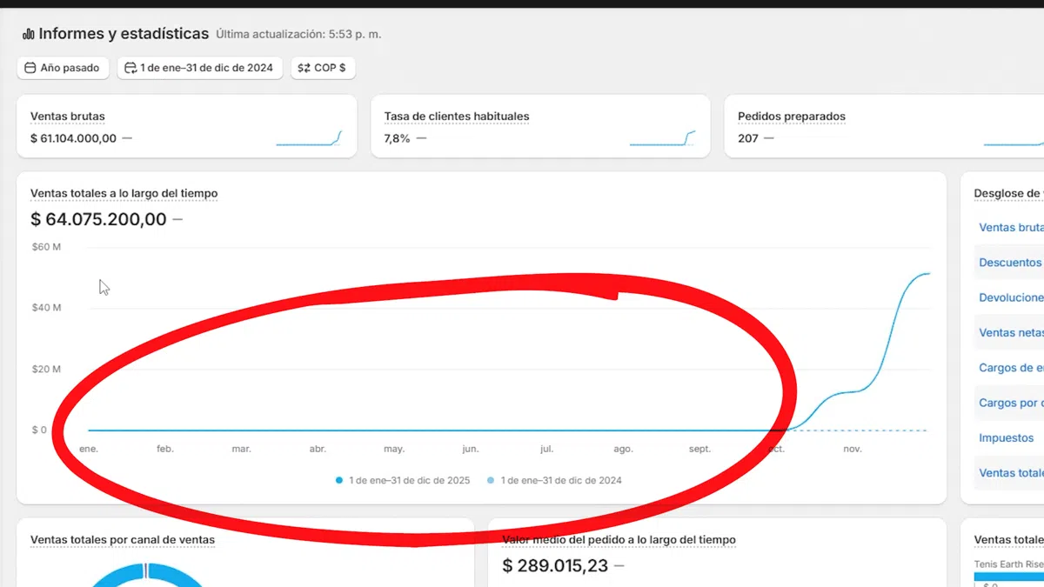The image size is (1044, 587).
Task: Open Ventas totales por canal de ventas card
Action: click(123, 540)
